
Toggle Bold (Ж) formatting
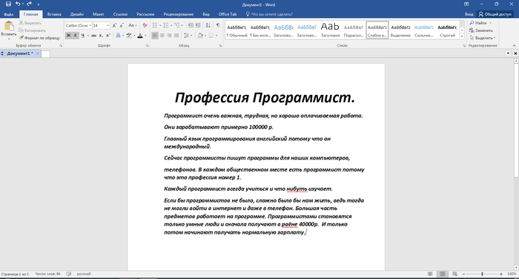pyautogui.click(x=68, y=36)
